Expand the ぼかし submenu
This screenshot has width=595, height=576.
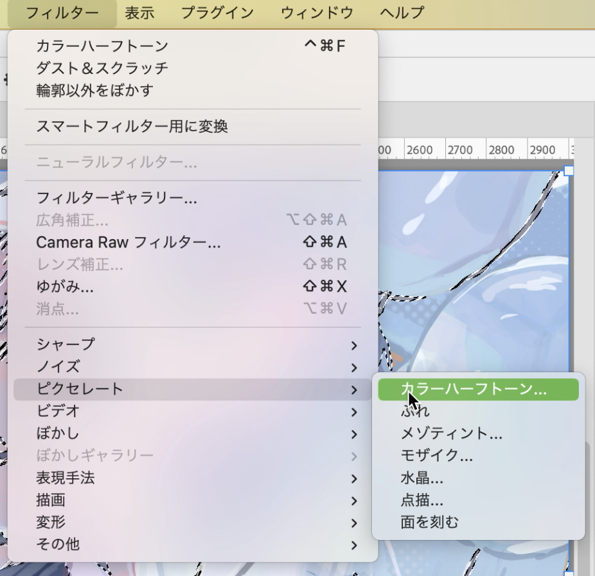click(193, 434)
